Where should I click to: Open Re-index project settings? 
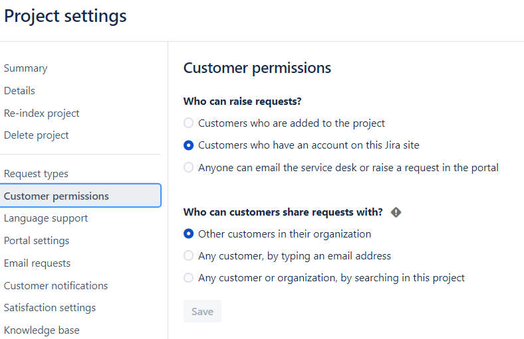tap(41, 113)
